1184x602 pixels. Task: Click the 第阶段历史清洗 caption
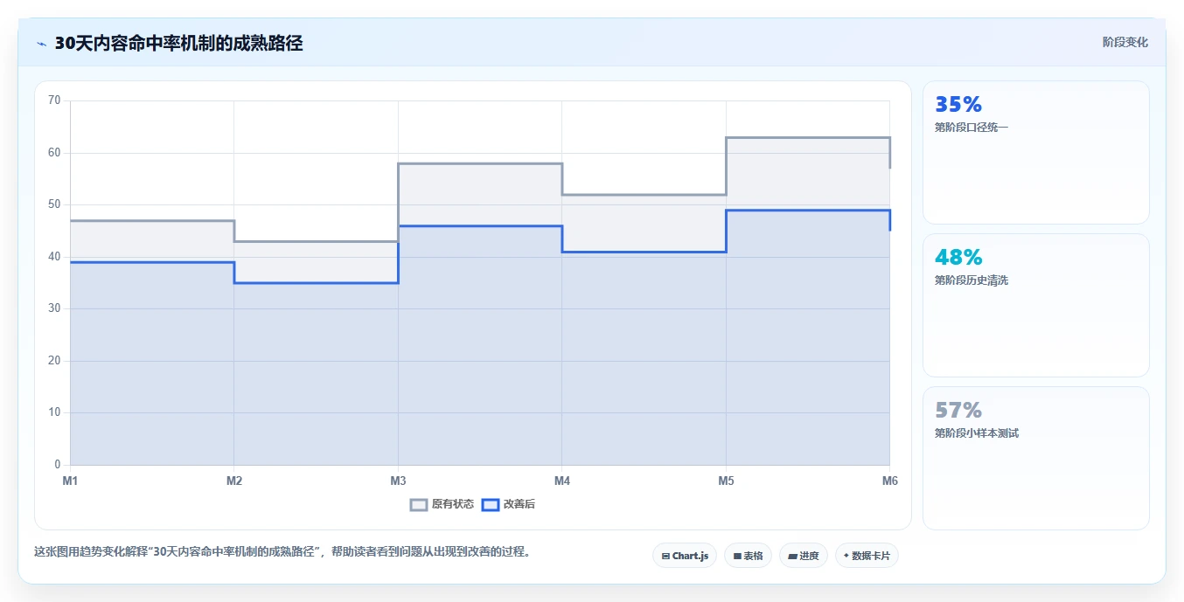[972, 280]
